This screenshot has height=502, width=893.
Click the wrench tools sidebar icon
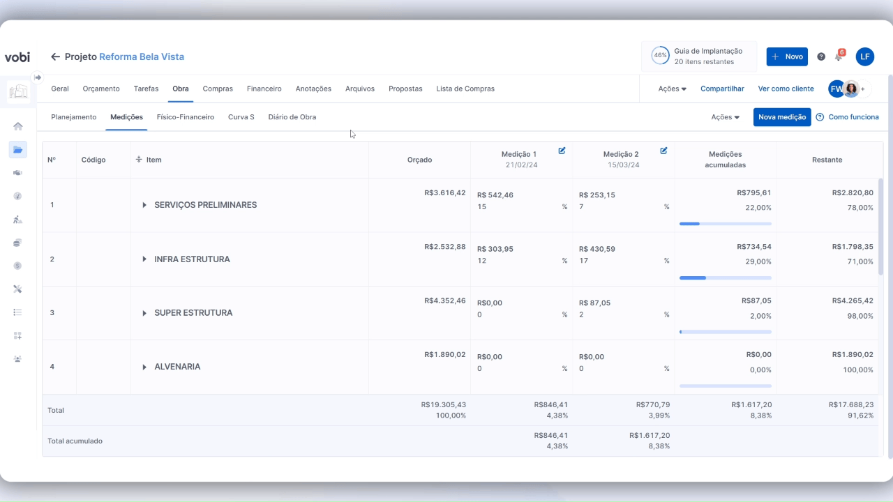18,289
